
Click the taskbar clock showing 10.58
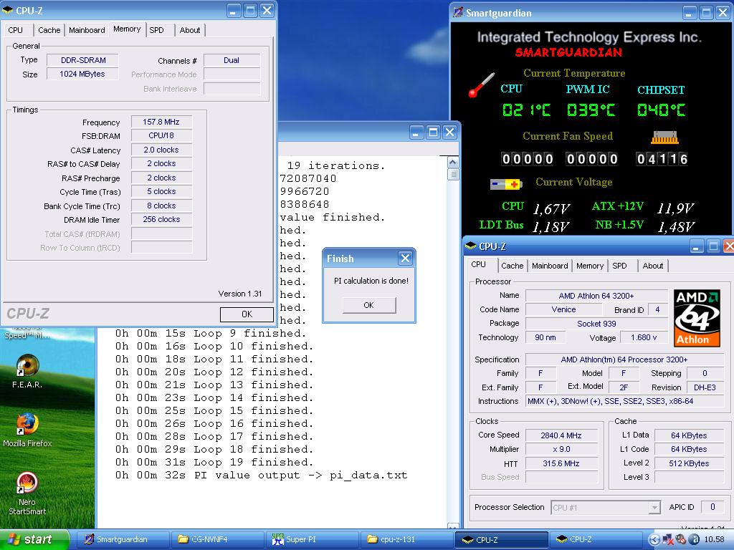coord(714,540)
